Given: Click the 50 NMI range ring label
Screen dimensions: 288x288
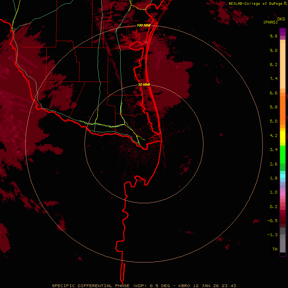Looking at the screenshot, I should [x=144, y=84].
